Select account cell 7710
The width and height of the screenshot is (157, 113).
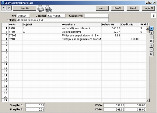[15, 32]
